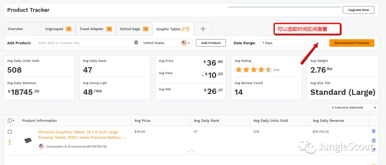This screenshot has width=386, height=165.
Task: Open notes document icon for 10moons product
Action: [x=373, y=140]
